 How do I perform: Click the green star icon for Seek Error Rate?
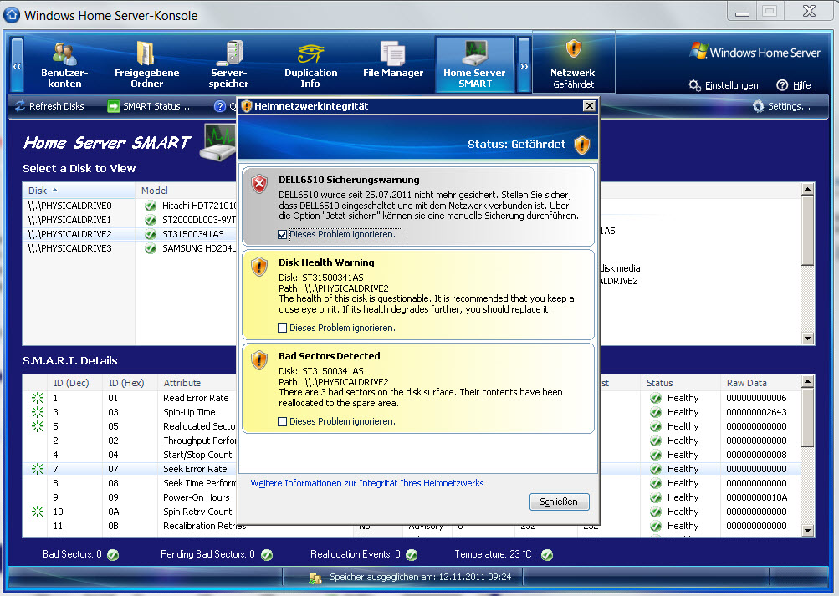[38, 469]
